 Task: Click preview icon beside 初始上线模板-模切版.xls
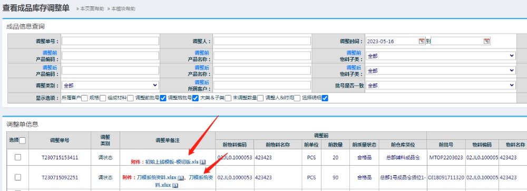point(203,162)
